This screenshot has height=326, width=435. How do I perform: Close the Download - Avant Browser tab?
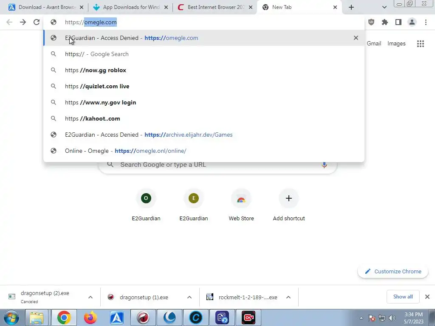pos(82,7)
